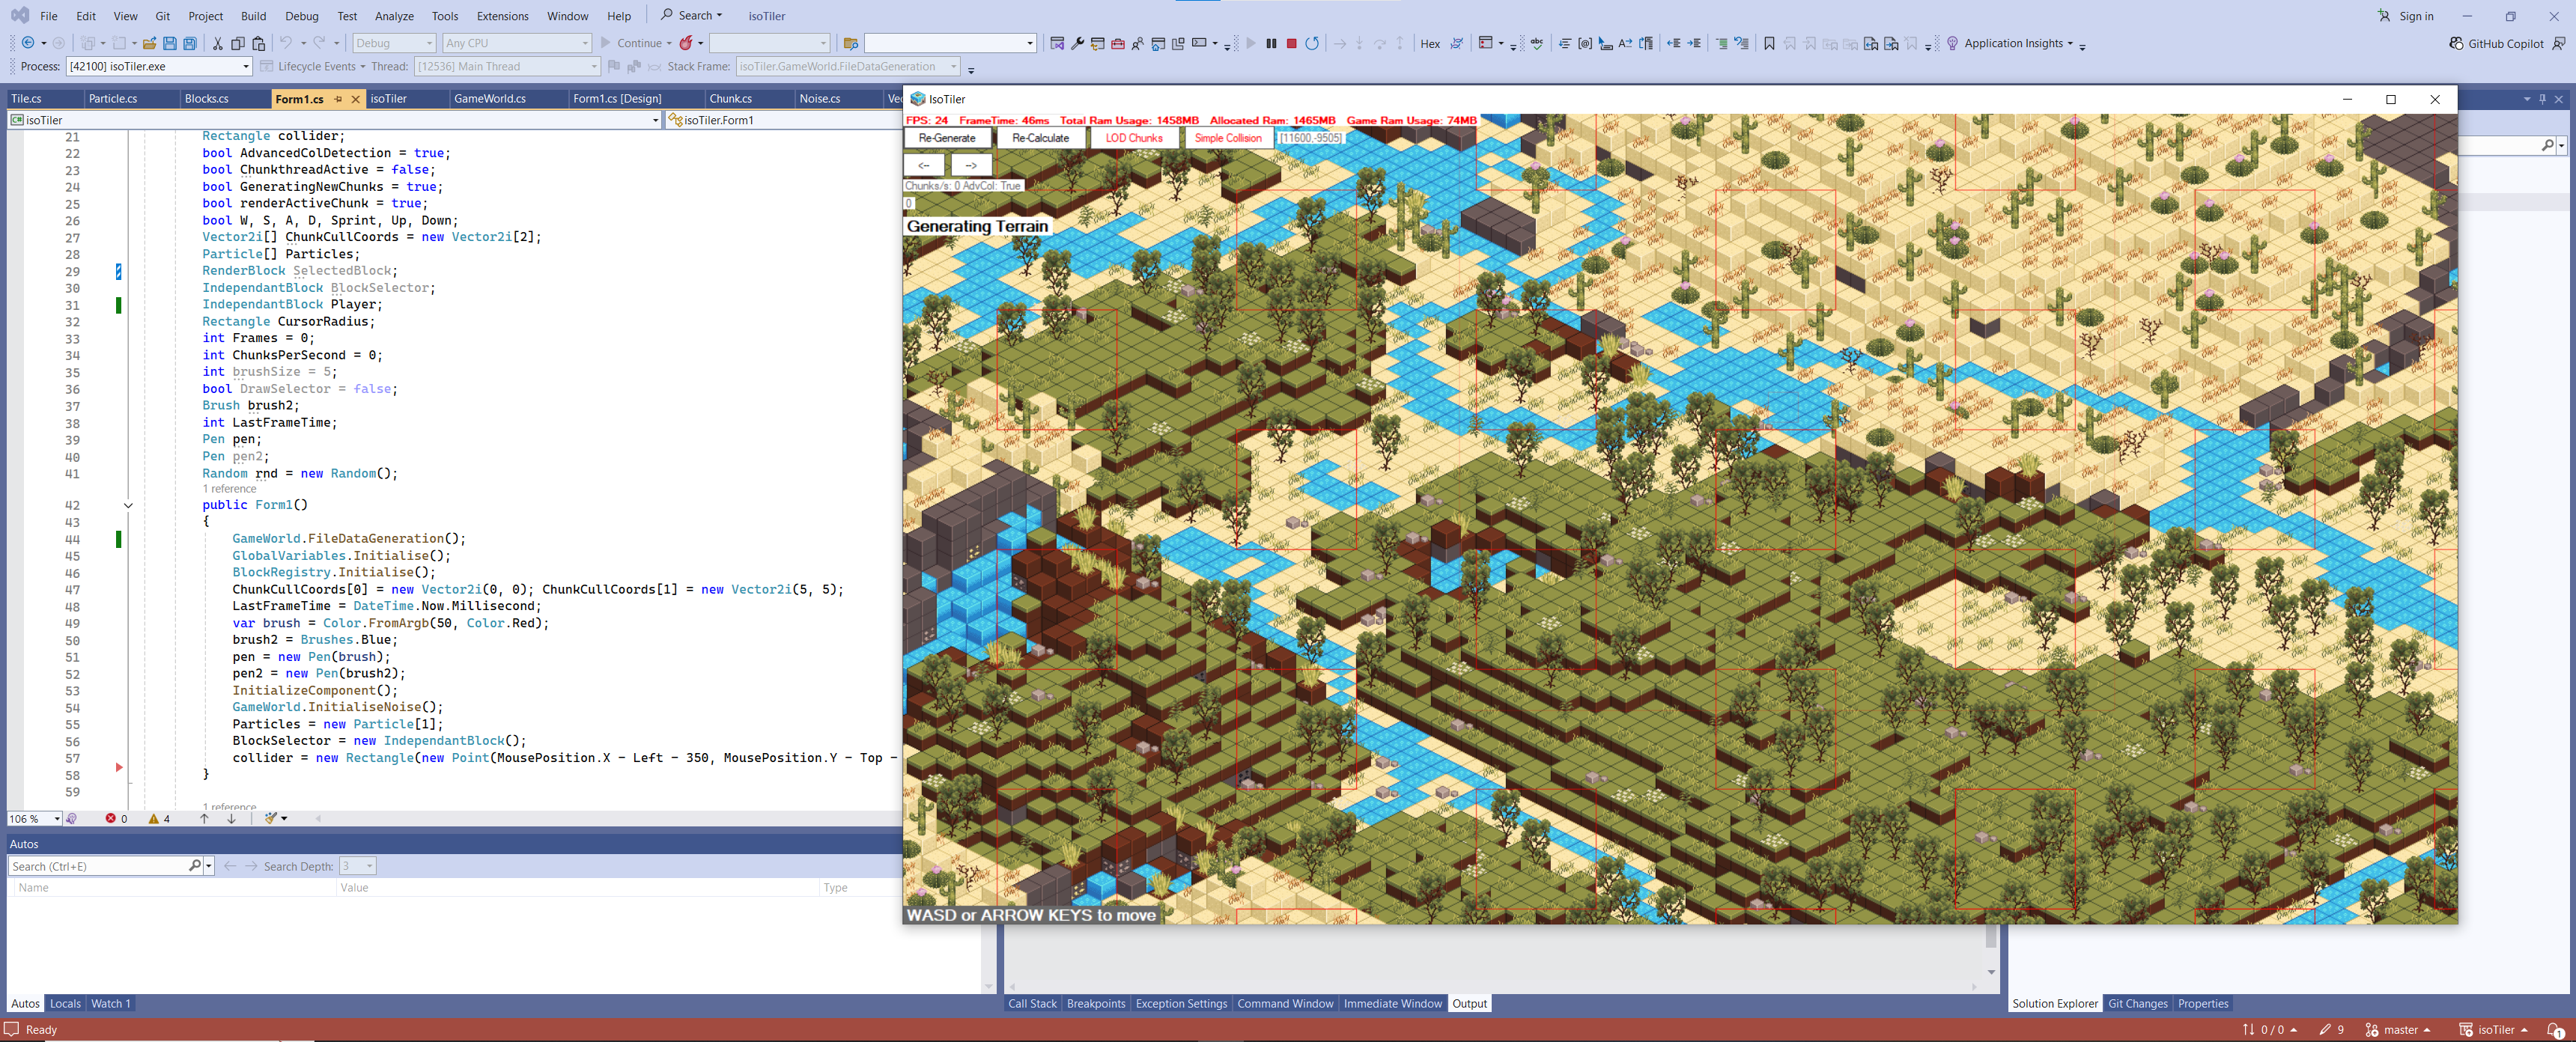Collapse the Form1 constructor code block
This screenshot has height=1042, width=2576.
tap(128, 505)
